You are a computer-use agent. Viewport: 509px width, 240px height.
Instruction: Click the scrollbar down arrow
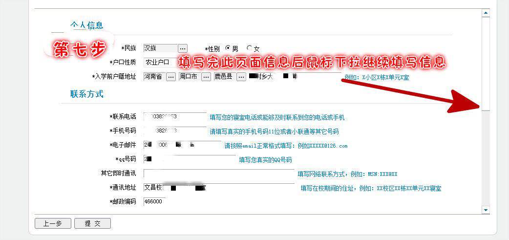[x=486, y=210]
